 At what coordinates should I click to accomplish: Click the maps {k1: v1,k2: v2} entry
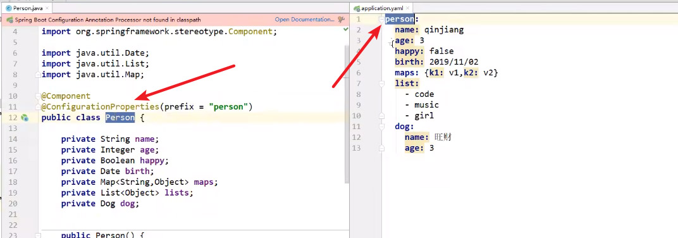(x=447, y=73)
